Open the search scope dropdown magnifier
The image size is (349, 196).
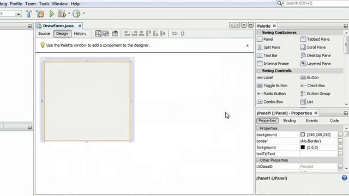[280, 3]
